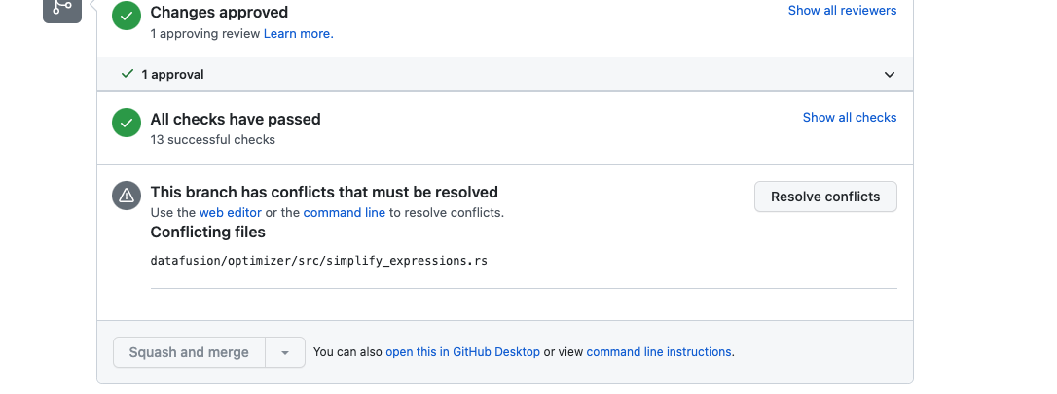Viewport: 1057px width, 394px height.
Task: Click the small checkmark next to 1 approval
Action: (x=128, y=74)
